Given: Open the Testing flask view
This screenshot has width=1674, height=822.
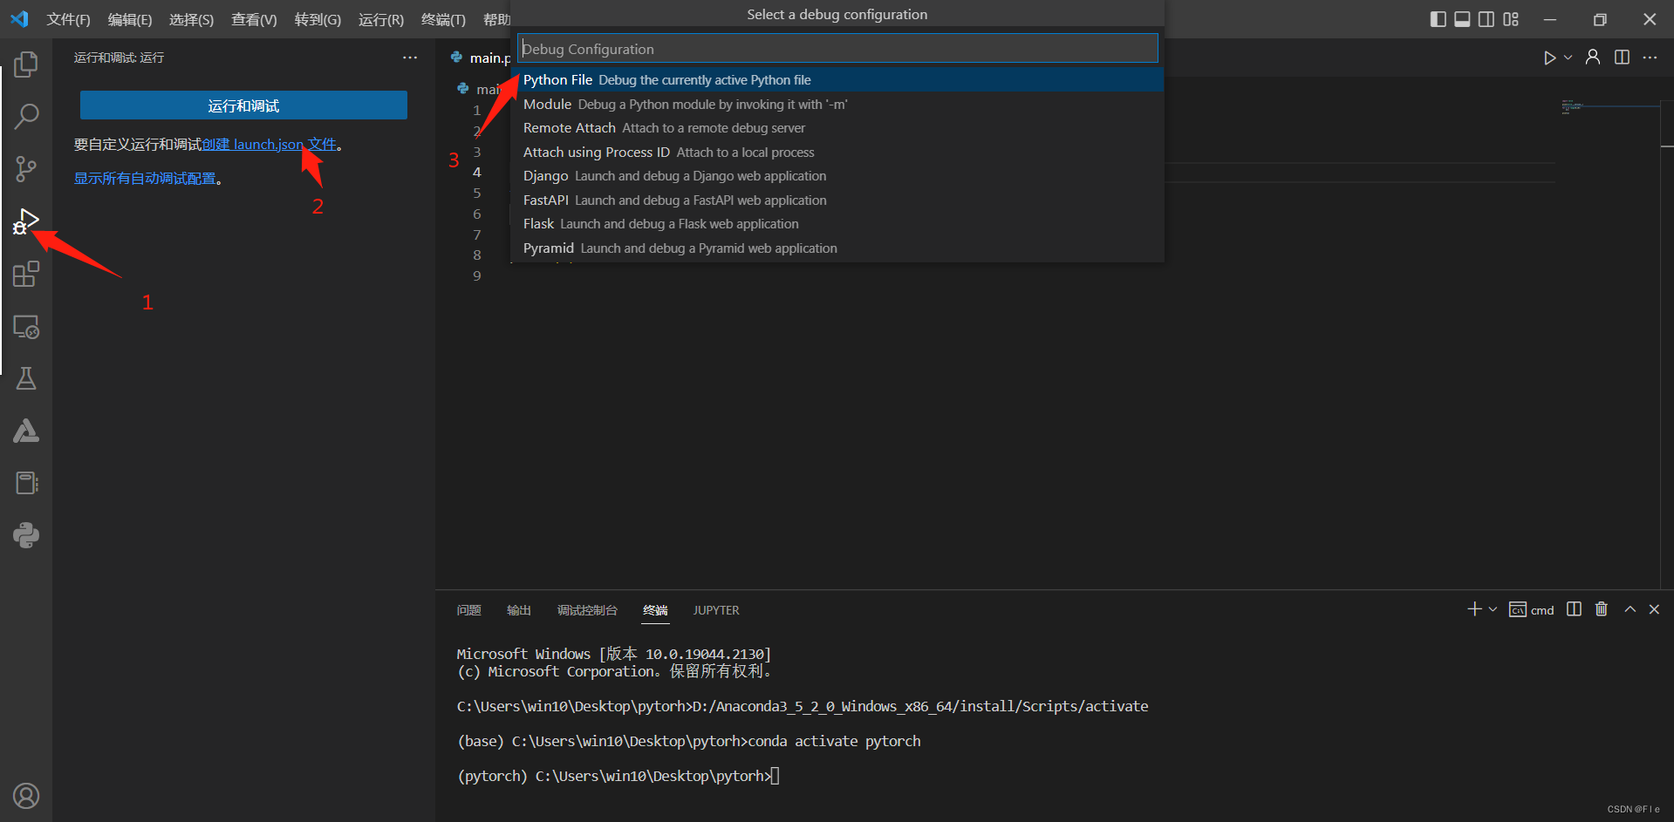Looking at the screenshot, I should coord(26,378).
